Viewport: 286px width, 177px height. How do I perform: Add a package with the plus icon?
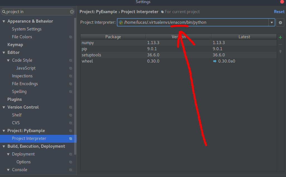(280, 37)
